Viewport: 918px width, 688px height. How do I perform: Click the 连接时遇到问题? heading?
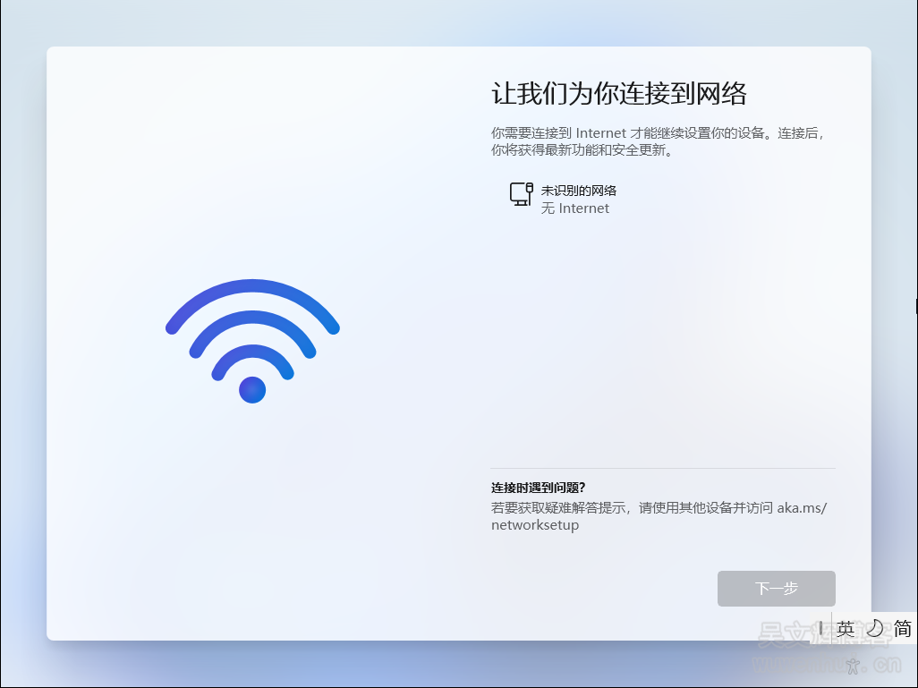538,488
